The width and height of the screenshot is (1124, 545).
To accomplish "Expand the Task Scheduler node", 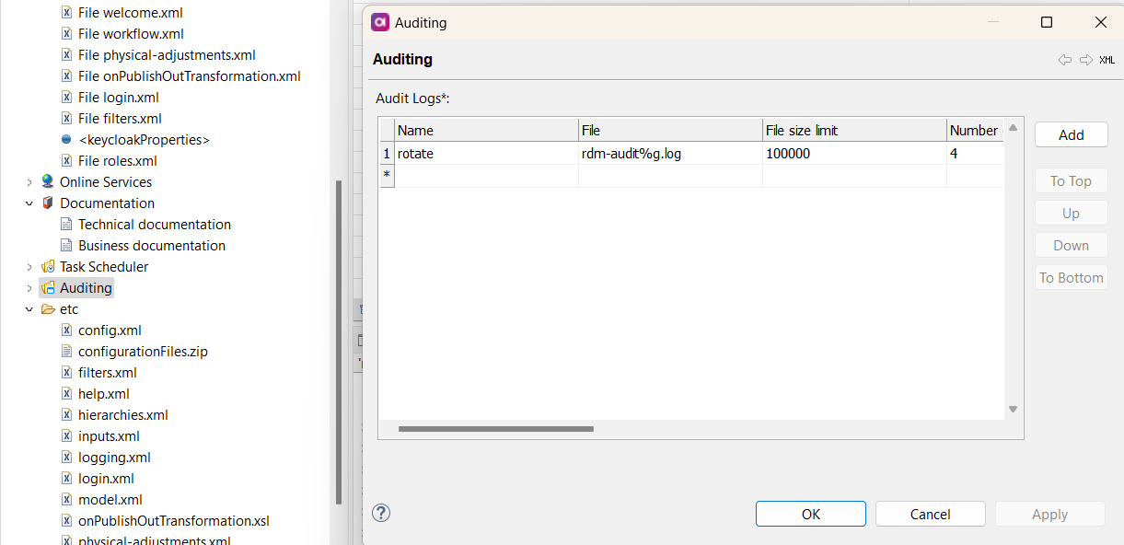I will coord(29,267).
